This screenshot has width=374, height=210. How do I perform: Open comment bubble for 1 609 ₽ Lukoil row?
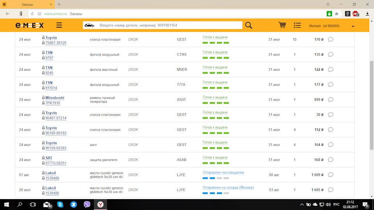331,175
